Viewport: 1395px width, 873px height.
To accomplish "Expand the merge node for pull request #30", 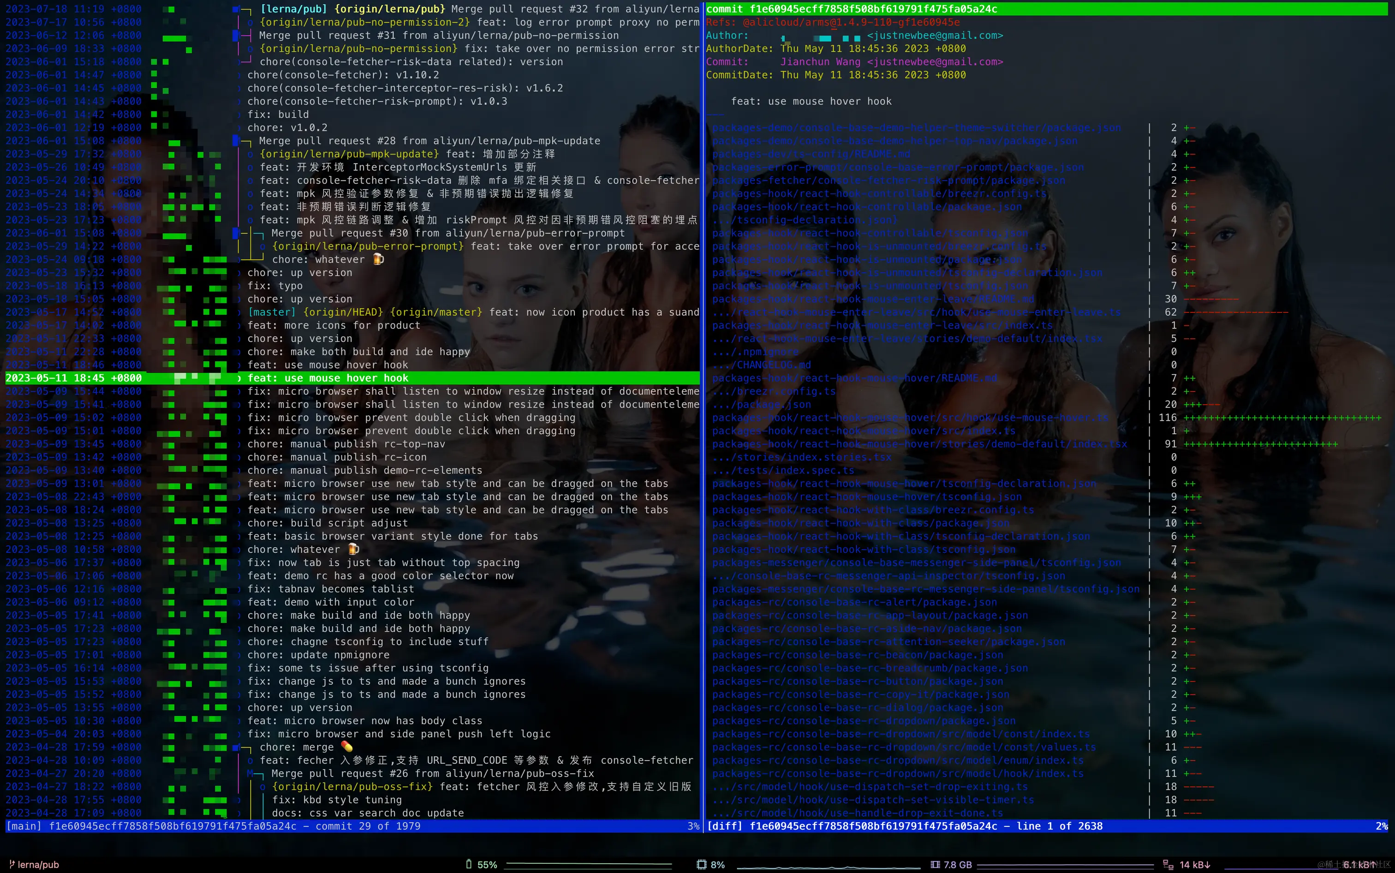I will pyautogui.click(x=235, y=233).
